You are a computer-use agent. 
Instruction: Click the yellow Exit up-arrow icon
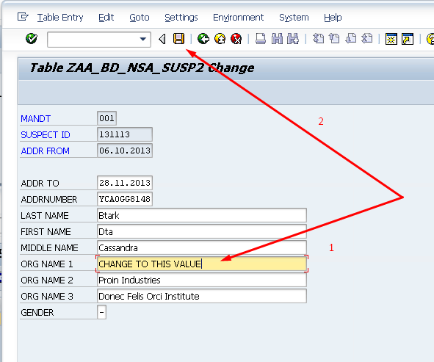[220, 39]
